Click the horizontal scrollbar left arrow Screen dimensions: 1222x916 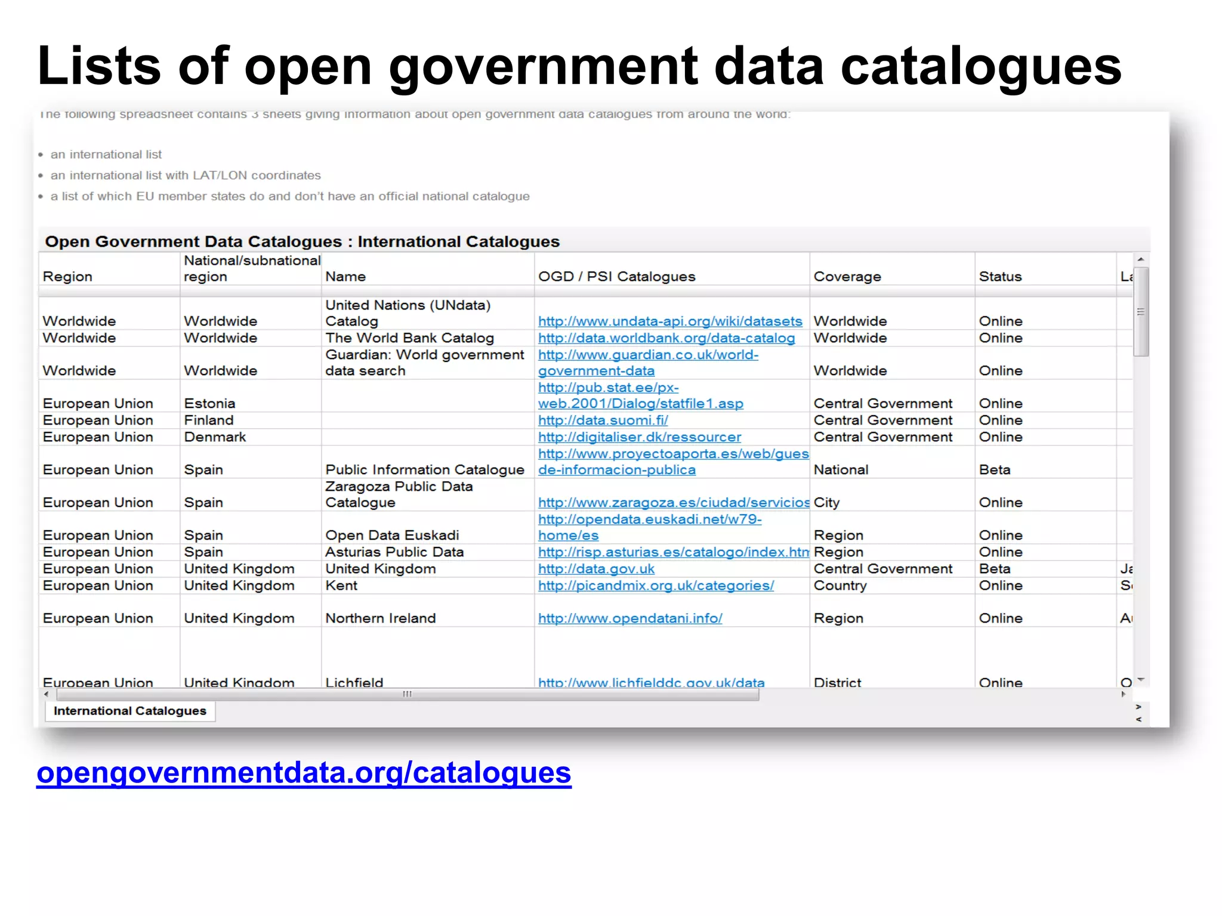coord(47,694)
